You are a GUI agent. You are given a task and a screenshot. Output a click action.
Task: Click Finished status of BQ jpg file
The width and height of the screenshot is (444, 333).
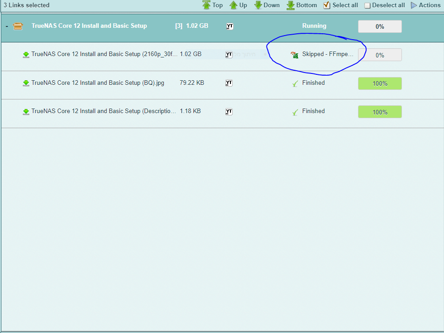(x=314, y=83)
